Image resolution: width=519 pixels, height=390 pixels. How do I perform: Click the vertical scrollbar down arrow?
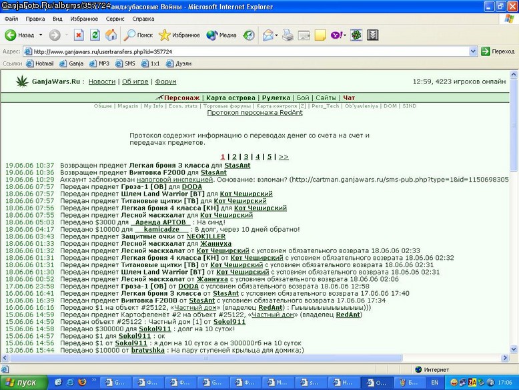(x=514, y=349)
